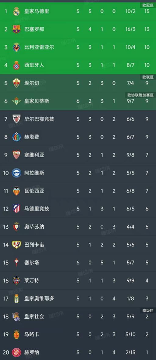Select the 塞维利亚 team name
Screen dimensions: 156x360
34,155
